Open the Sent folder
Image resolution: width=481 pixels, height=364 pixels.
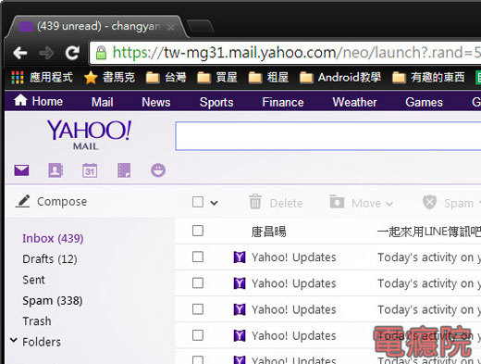[33, 280]
